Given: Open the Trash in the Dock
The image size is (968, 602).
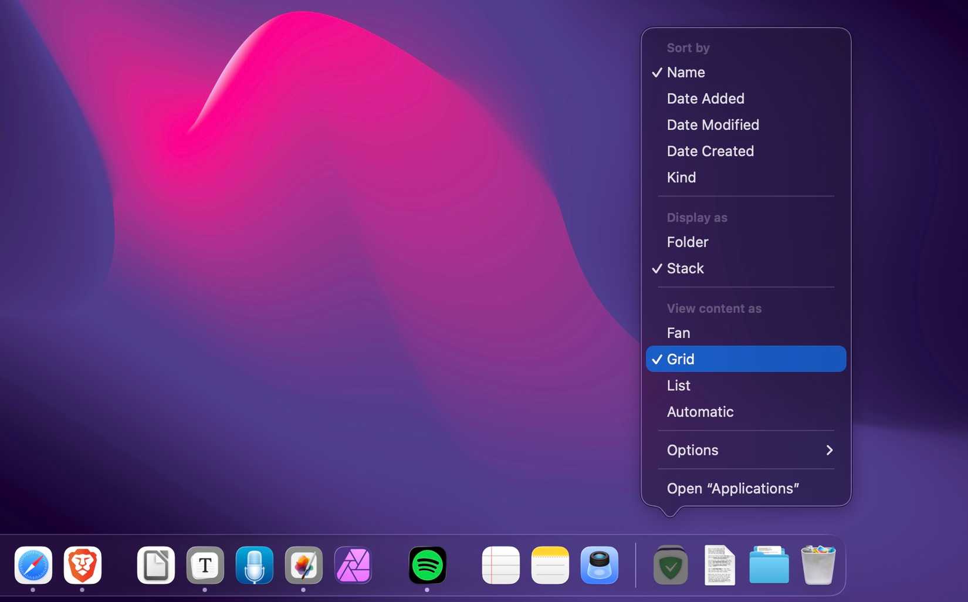Looking at the screenshot, I should coord(818,565).
